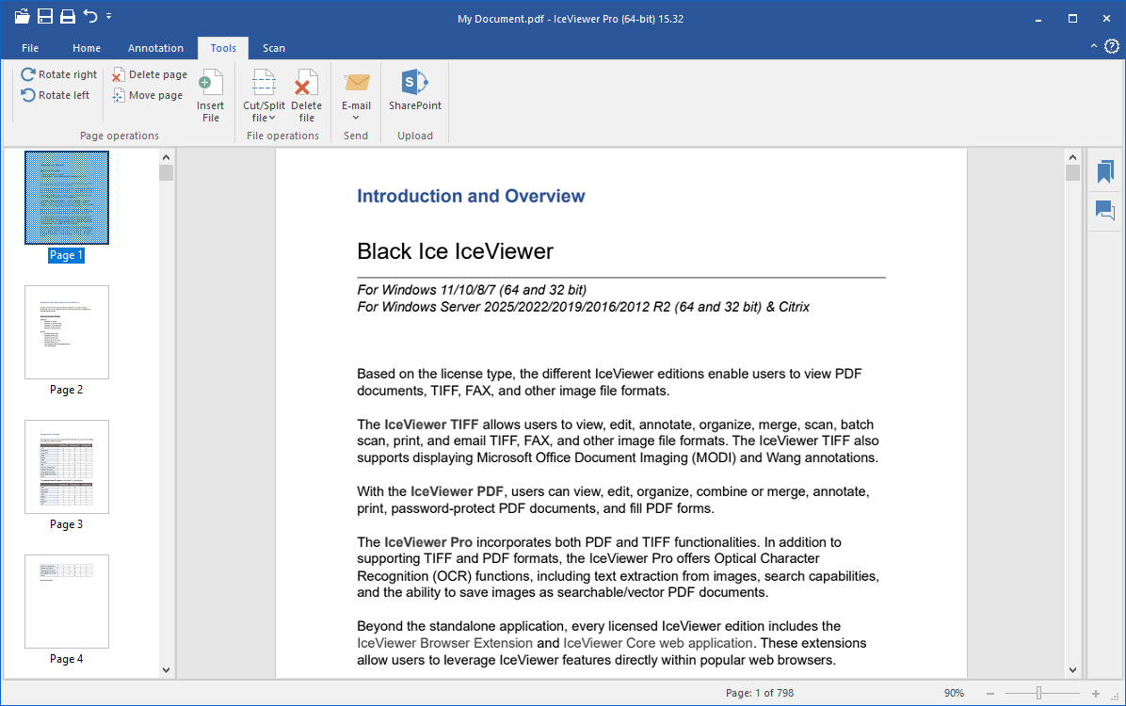This screenshot has width=1126, height=706.
Task: Click the SharePoint upload button
Action: pos(415,90)
